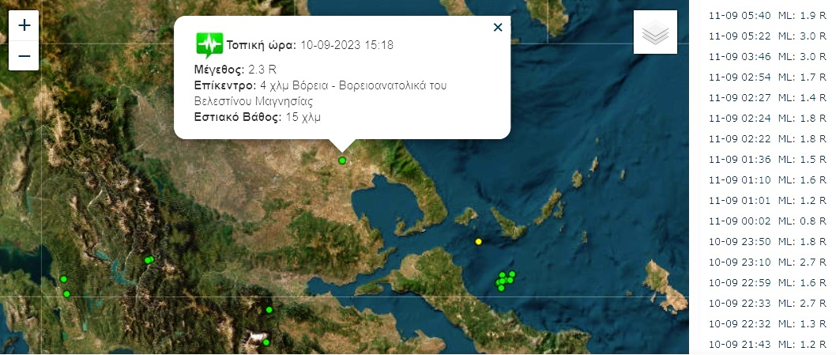
Task: Click the green marker beneath the popup pointer
Action: 342,161
